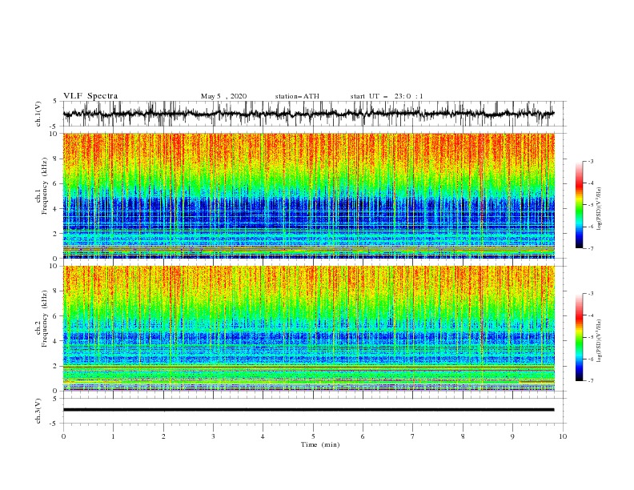The width and height of the screenshot is (634, 490).
Task: Click inside the ch.1 spectrogram panel
Action: pos(308,195)
